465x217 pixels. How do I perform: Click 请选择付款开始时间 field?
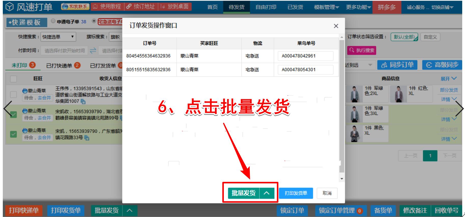[x=65, y=51]
